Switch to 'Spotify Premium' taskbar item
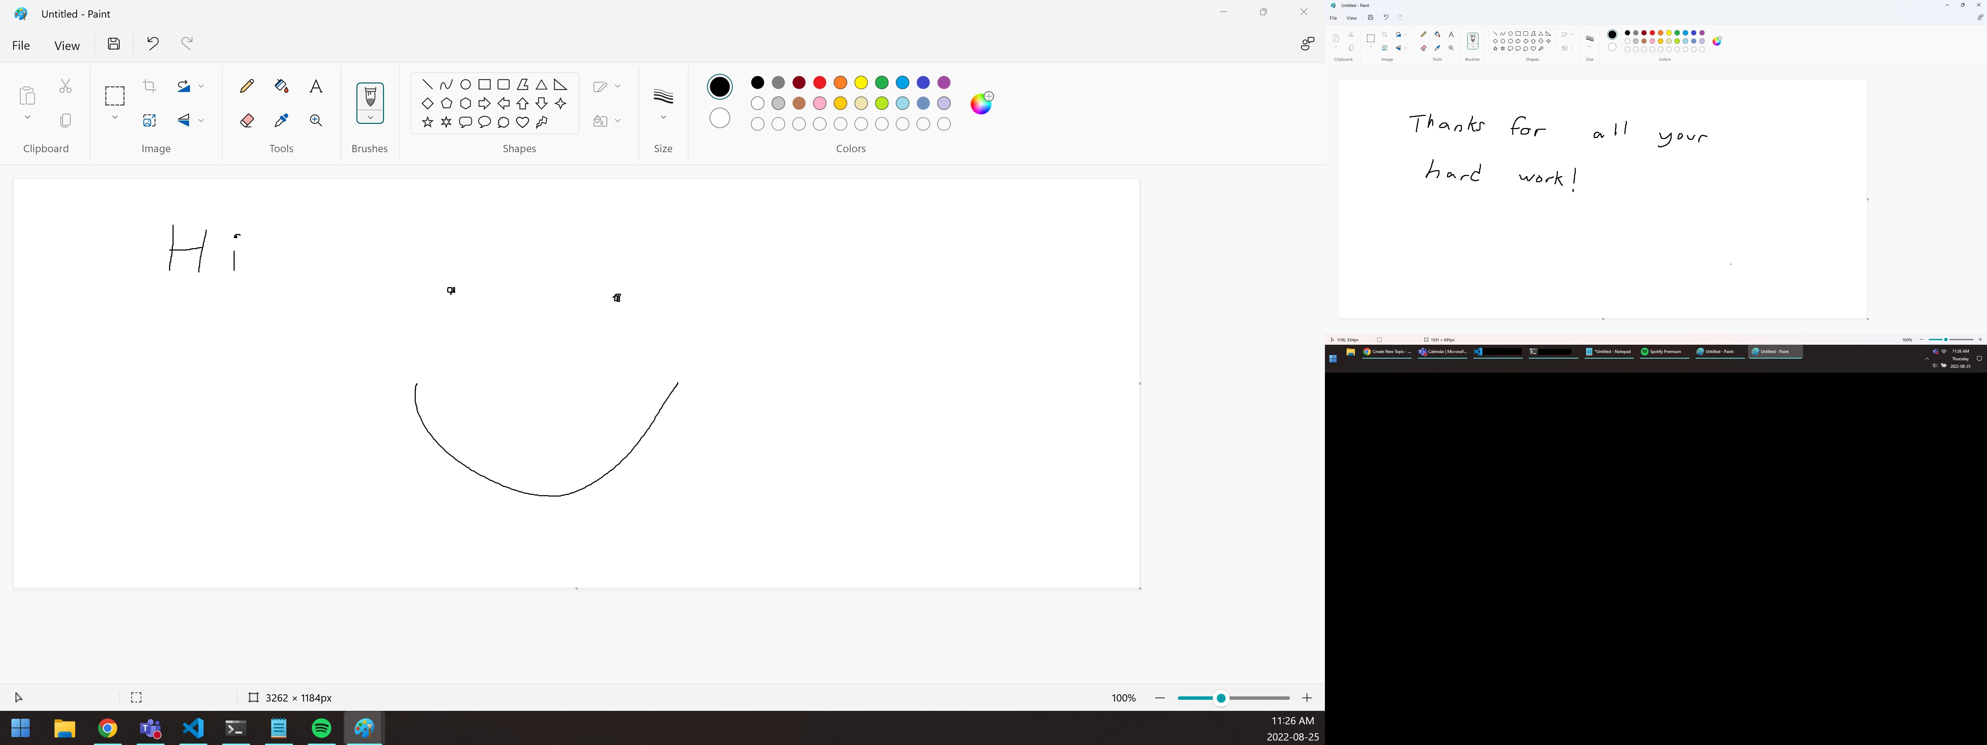Image resolution: width=1987 pixels, height=745 pixels. pos(1665,352)
